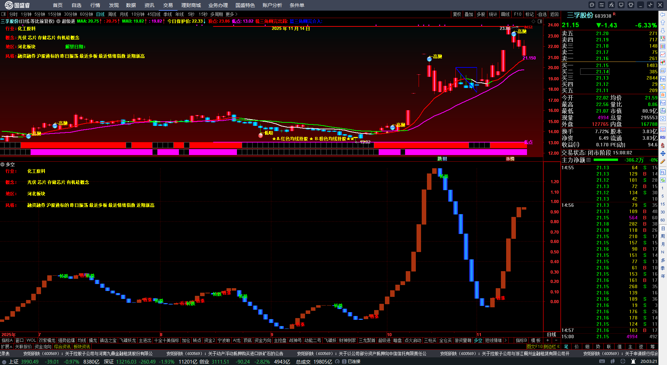Click the chess rook icon in status bar

[x=633, y=362]
